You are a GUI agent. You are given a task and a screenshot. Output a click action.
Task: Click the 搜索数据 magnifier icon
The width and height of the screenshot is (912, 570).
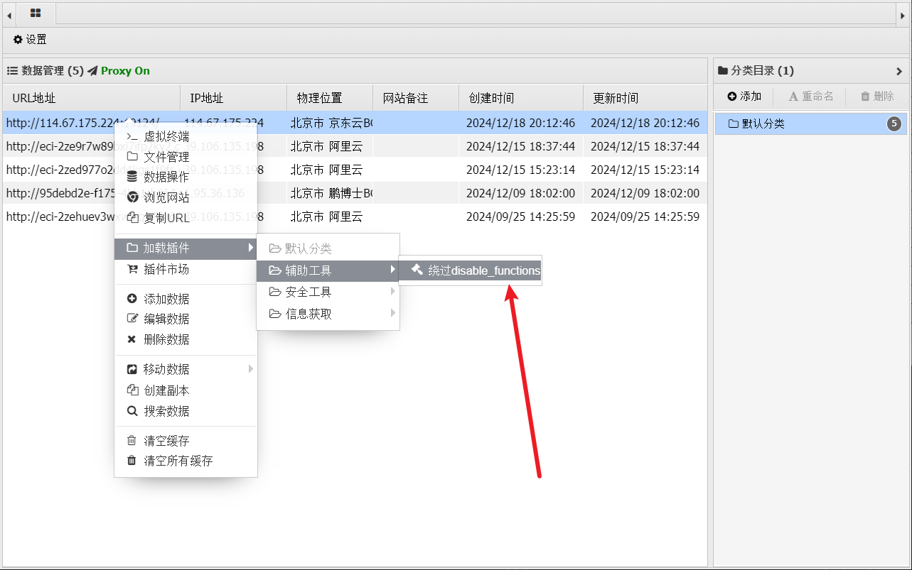(x=132, y=411)
